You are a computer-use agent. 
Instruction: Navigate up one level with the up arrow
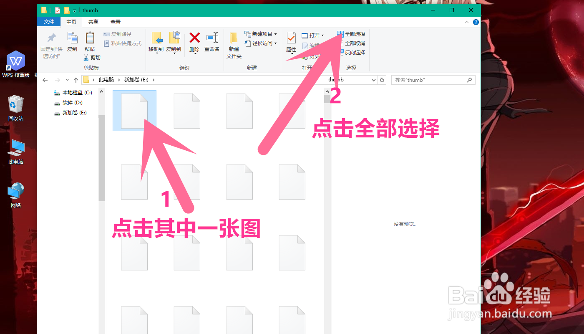[76, 80]
